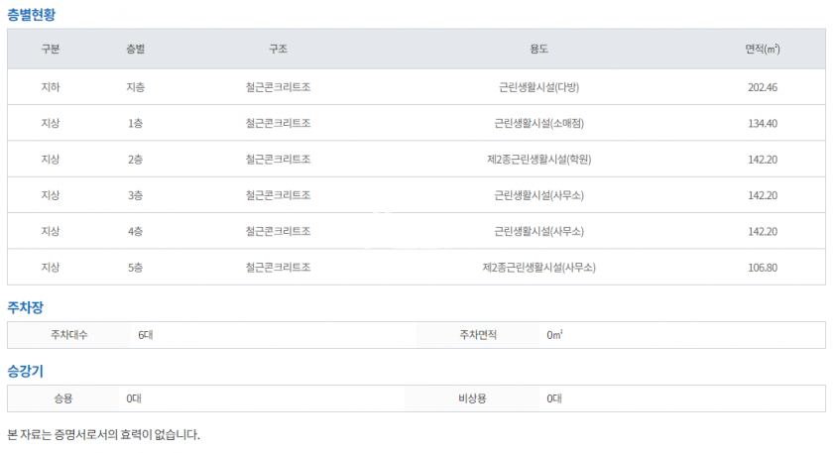
Task: Click the 134.40 area value
Action: point(762,123)
